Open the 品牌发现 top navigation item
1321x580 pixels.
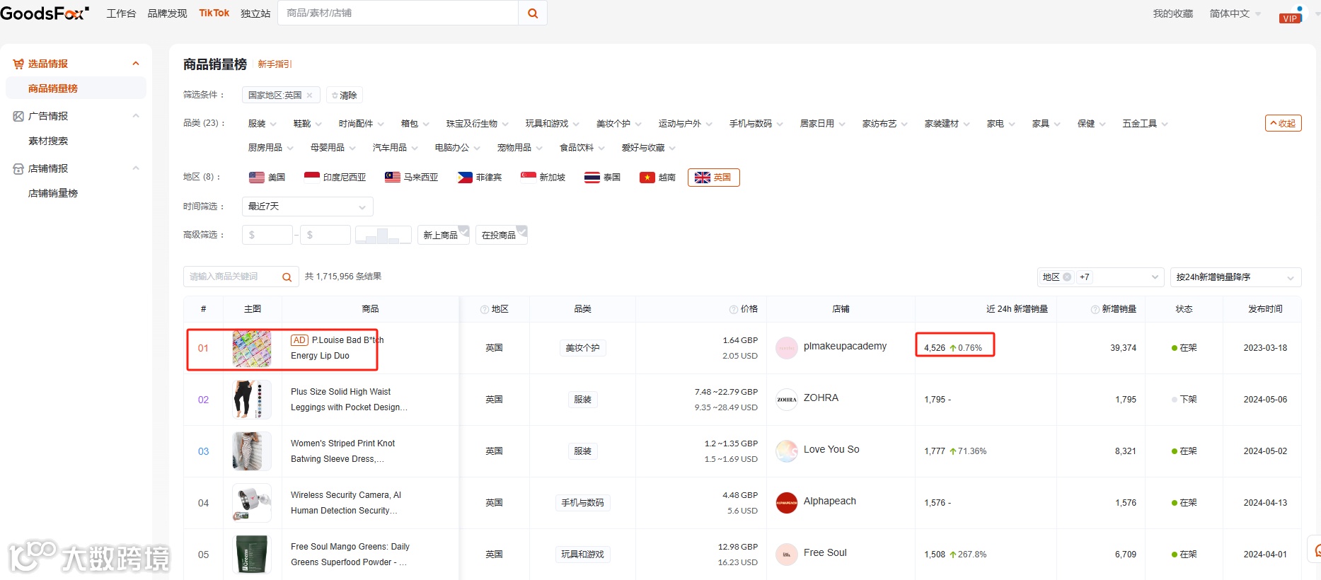pyautogui.click(x=167, y=13)
